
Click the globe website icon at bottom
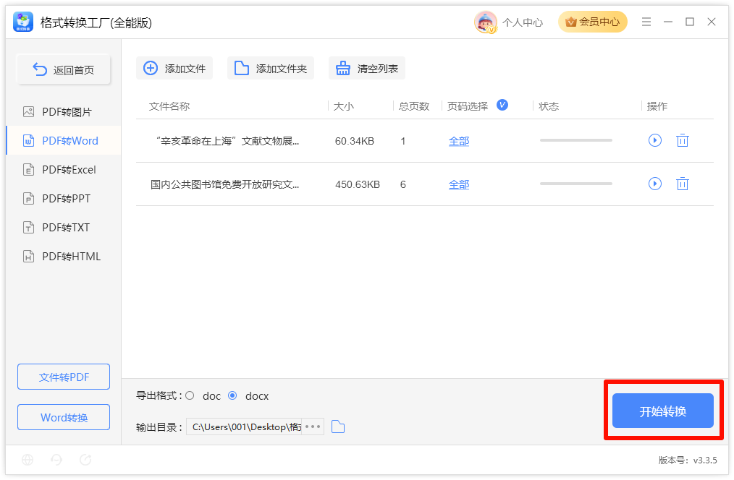(28, 460)
